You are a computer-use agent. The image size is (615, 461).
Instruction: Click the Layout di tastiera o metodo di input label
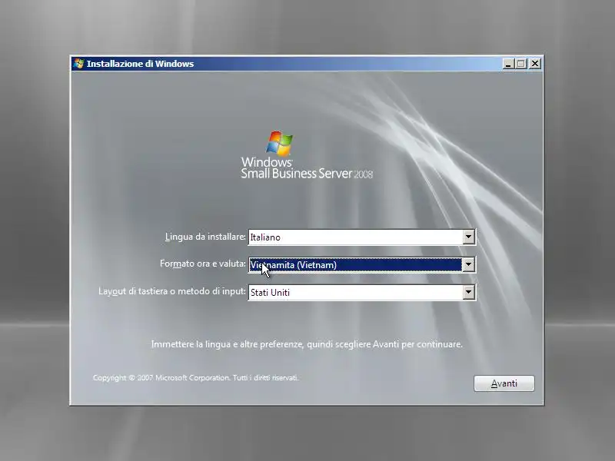172,291
